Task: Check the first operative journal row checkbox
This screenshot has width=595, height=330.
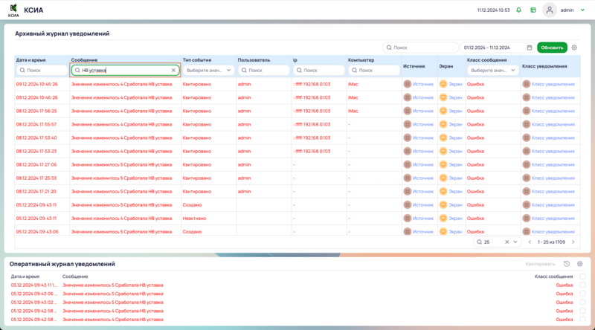Action: click(x=582, y=285)
